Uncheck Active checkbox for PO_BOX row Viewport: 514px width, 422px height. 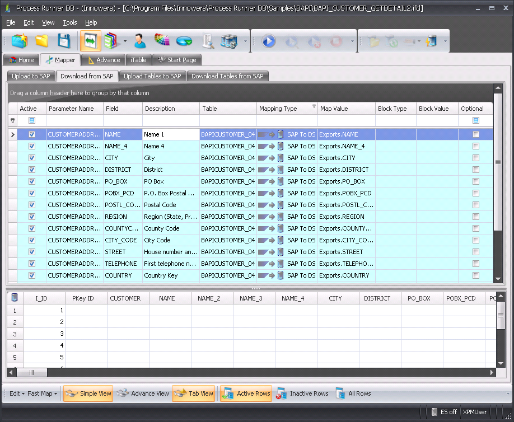[x=32, y=181]
